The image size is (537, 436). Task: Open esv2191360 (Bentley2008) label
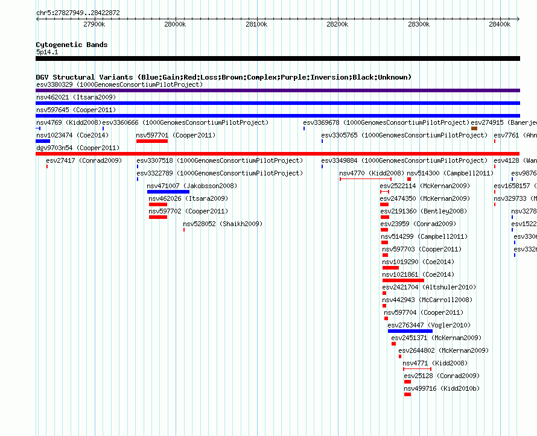click(424, 211)
